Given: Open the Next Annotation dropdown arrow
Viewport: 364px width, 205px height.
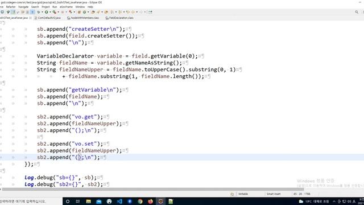Looking at the screenshot, I should [116, 12].
